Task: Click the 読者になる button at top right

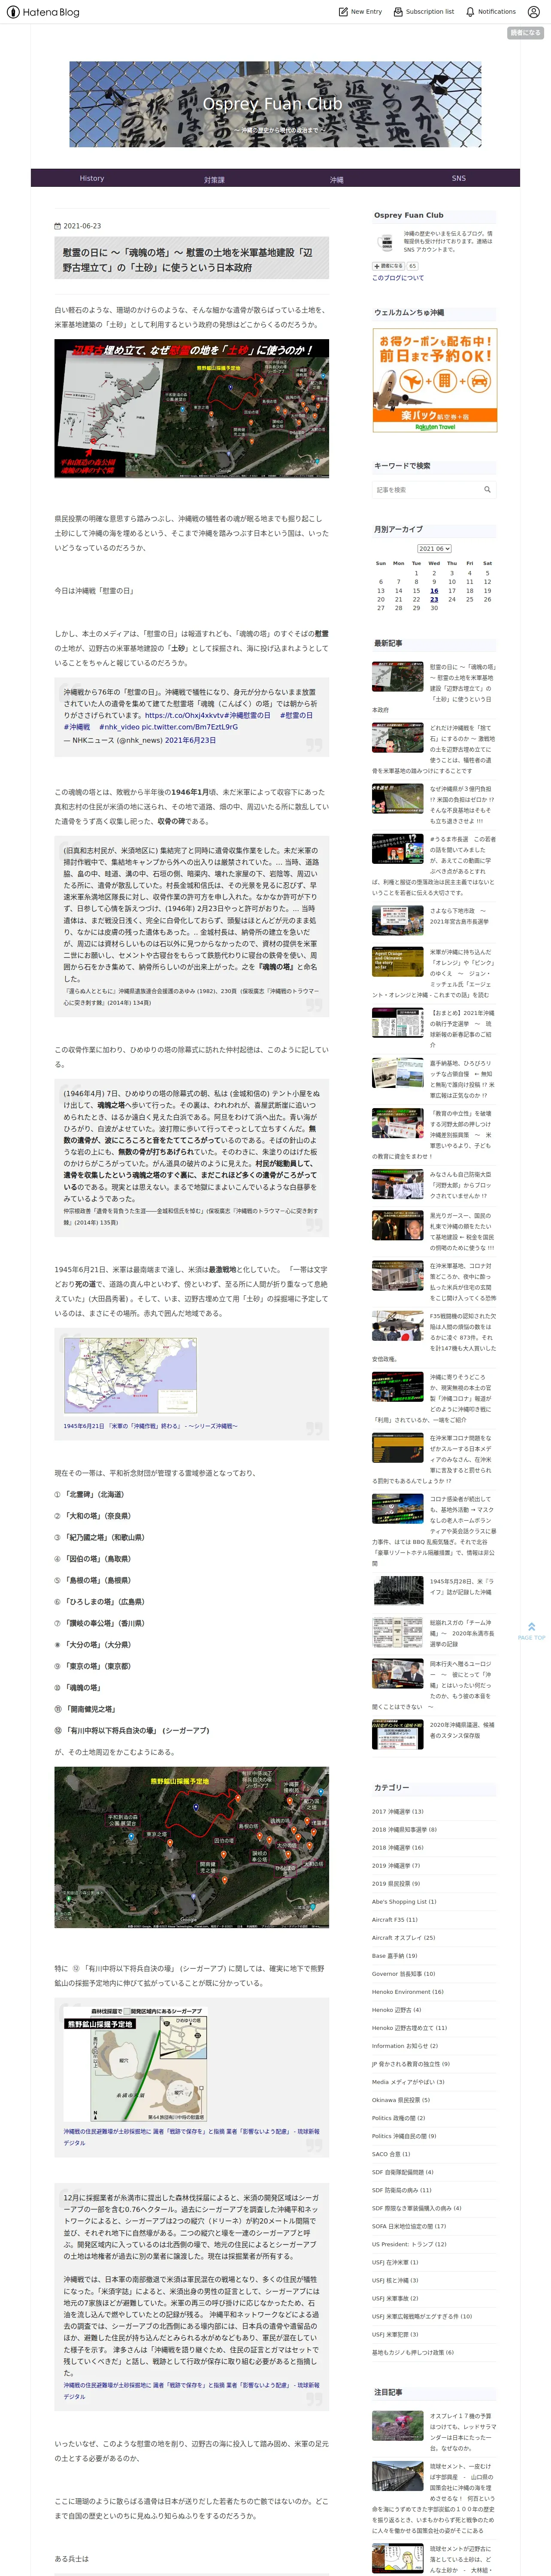Action: [525, 33]
